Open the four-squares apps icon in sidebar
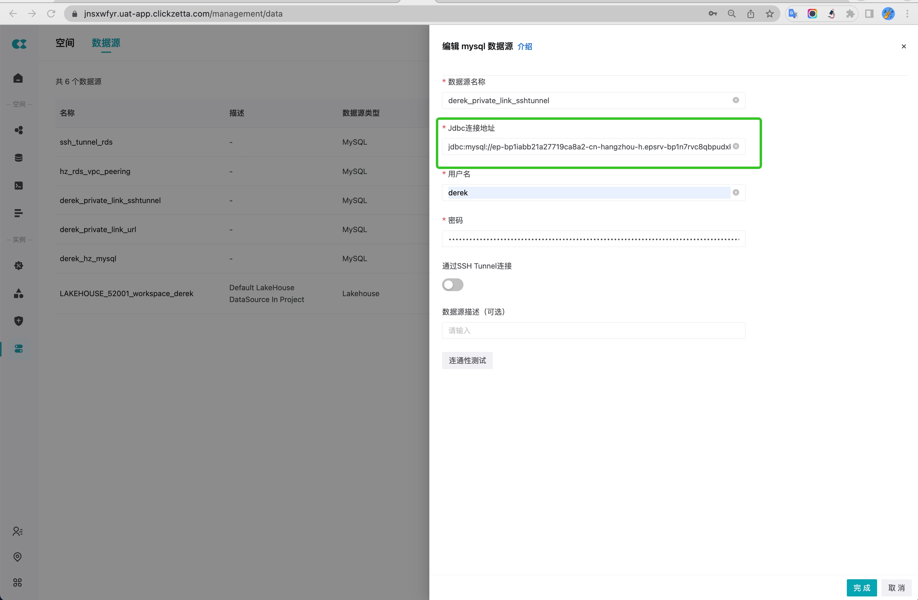 (18, 582)
